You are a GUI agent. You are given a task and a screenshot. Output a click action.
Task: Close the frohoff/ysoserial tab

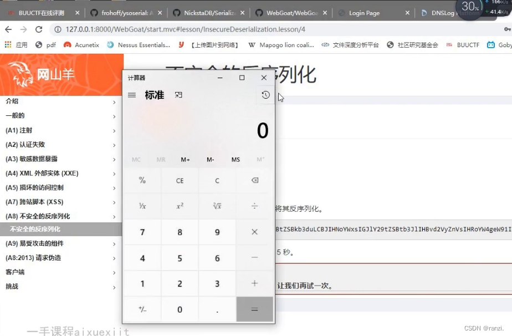pos(160,13)
